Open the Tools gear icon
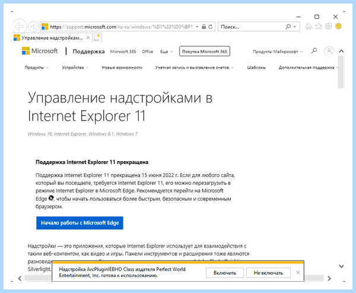 tap(329, 27)
